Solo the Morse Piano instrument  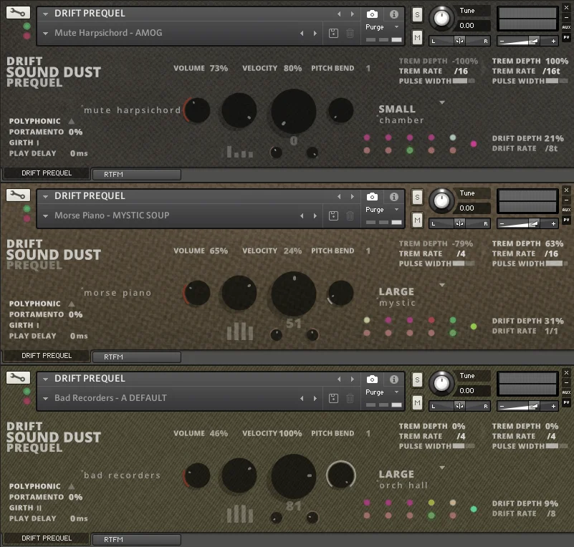click(417, 198)
